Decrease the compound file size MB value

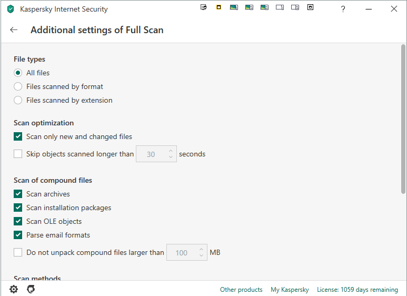point(201,256)
